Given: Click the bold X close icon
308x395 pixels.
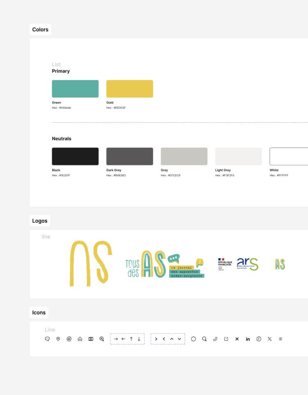Looking at the screenshot, I should [x=237, y=339].
